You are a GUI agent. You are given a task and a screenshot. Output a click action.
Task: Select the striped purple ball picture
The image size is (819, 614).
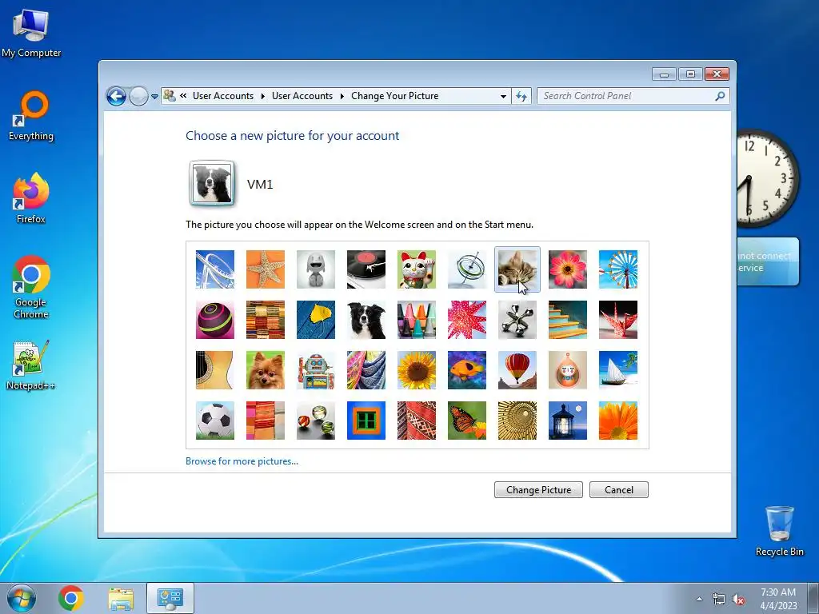point(215,320)
